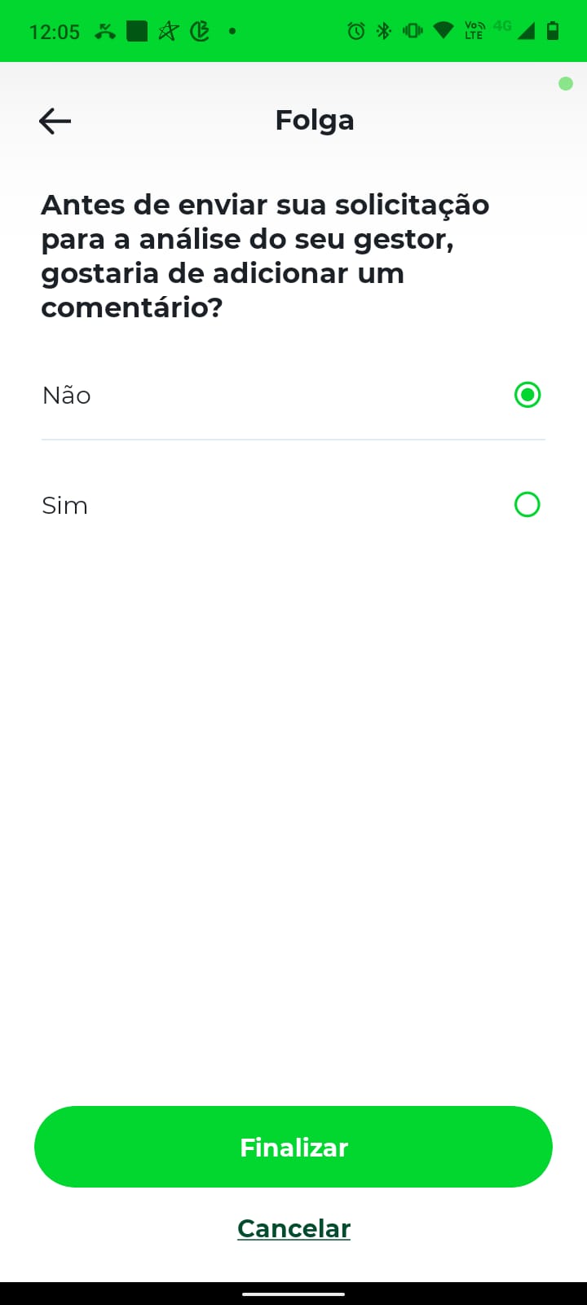Select the "Sim" radio button
The height and width of the screenshot is (1305, 587).
click(527, 505)
